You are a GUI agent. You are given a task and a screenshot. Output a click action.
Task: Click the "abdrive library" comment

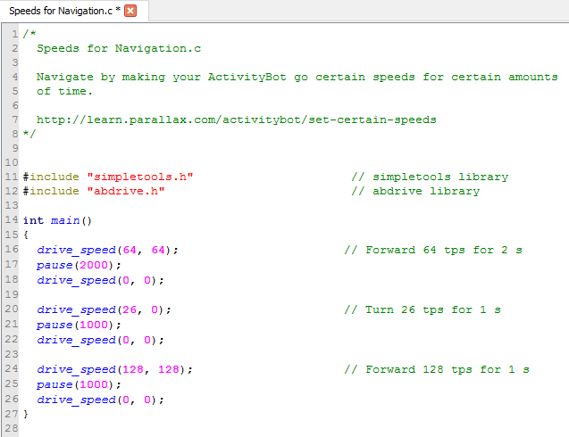[x=414, y=191]
